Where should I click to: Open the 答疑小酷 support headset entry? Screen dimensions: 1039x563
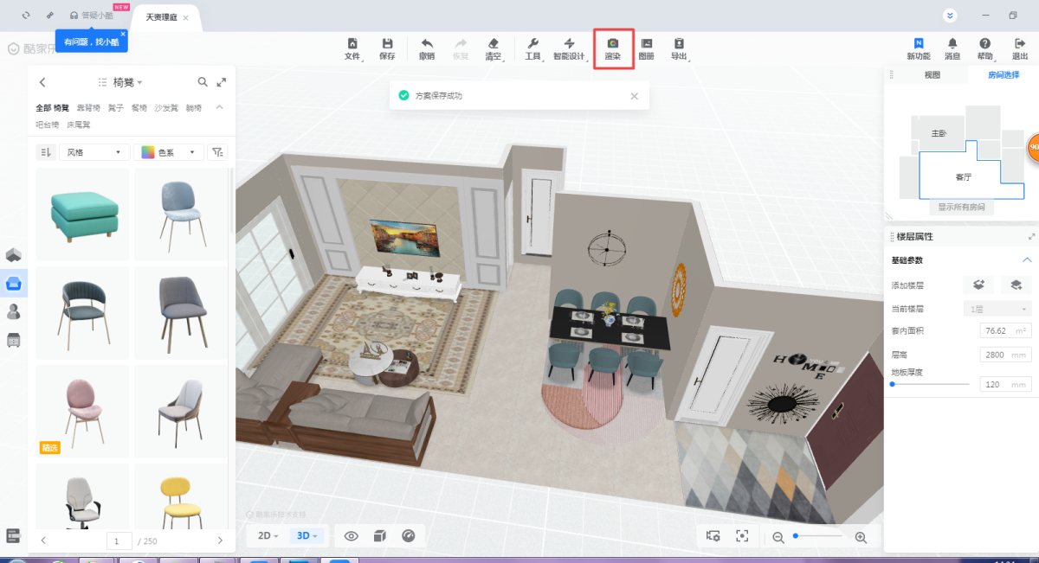pyautogui.click(x=92, y=16)
